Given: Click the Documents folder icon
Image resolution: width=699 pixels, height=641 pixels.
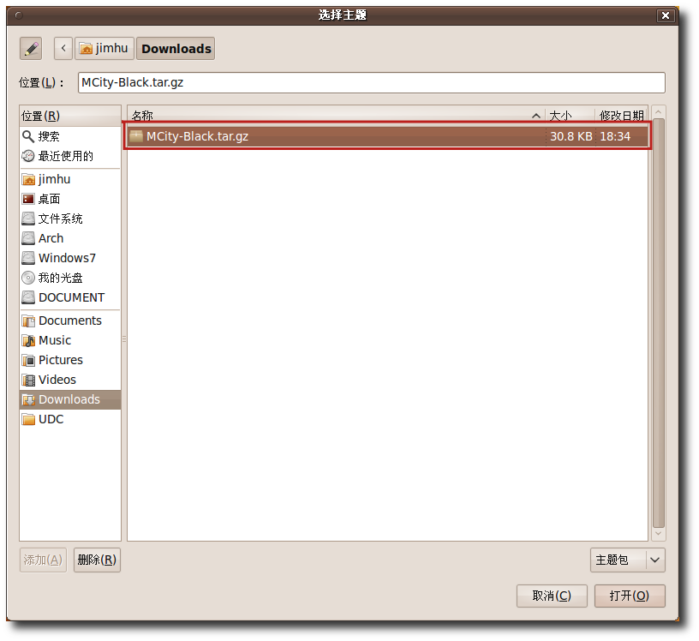Looking at the screenshot, I should 28,320.
